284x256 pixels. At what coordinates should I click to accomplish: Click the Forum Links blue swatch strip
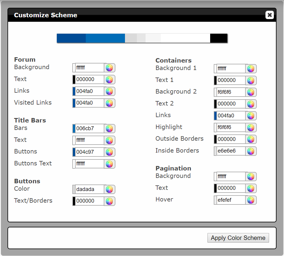coord(74,91)
